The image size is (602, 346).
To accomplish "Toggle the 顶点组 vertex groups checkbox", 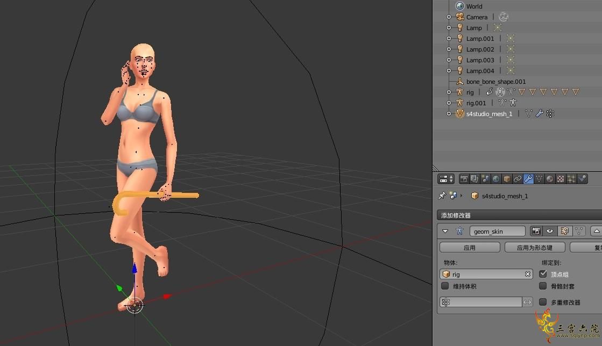I will coord(543,274).
